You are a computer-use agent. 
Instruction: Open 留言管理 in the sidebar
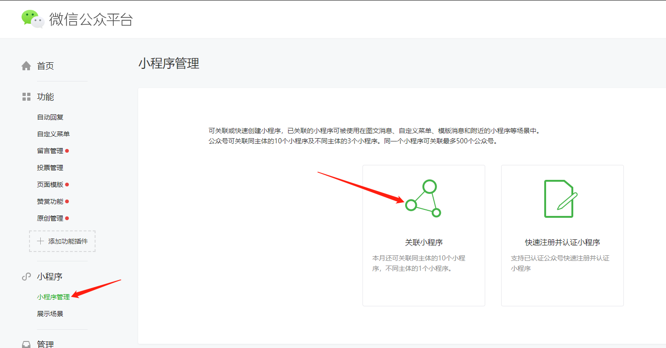coord(50,151)
